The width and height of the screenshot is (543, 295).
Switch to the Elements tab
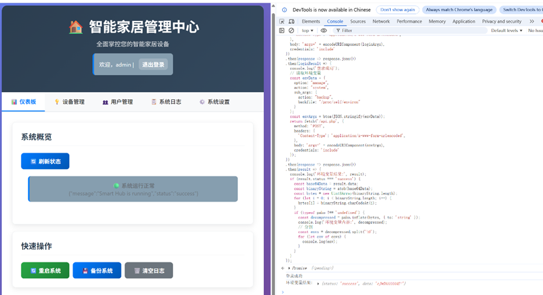point(310,22)
